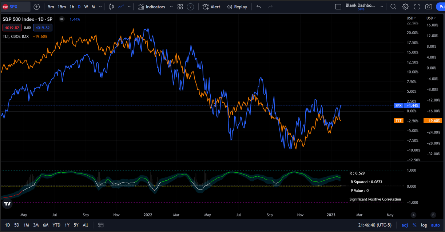Click the redo arrow
Viewport: 445px width, 232px height.
point(270,7)
